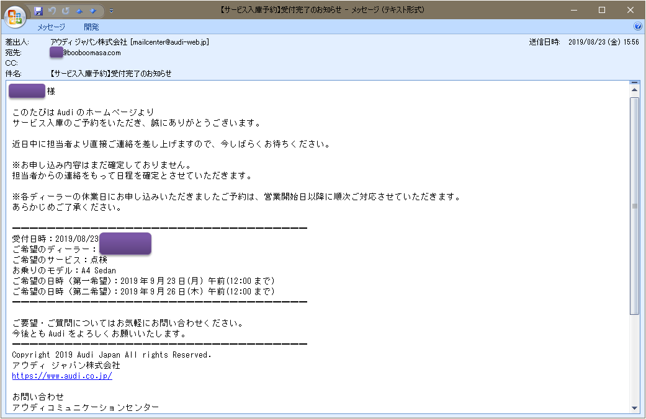Click the line お乗りのモデル：A4 Sedan
This screenshot has width=646, height=419.
click(x=64, y=270)
